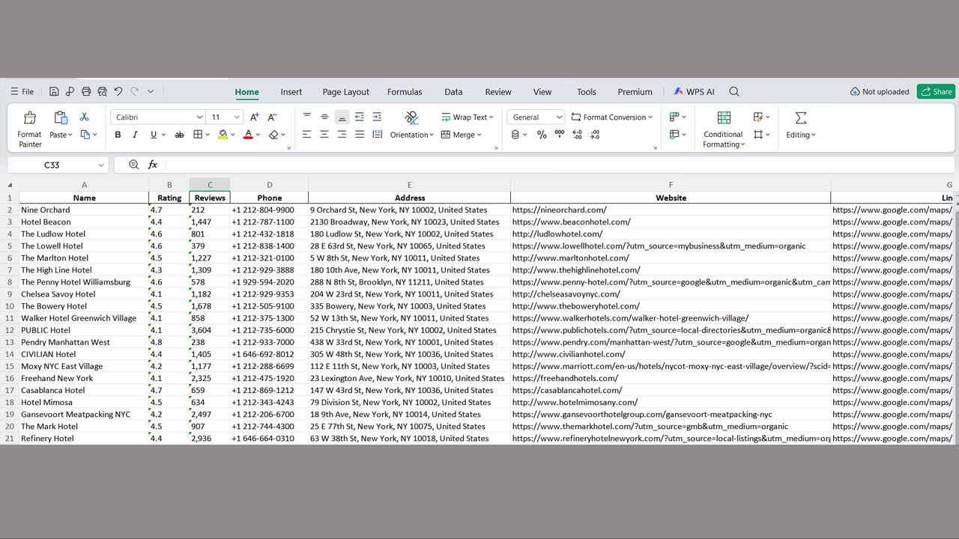Screen dimensions: 959x539
Task: Open the Tools tab
Action: 587,91
